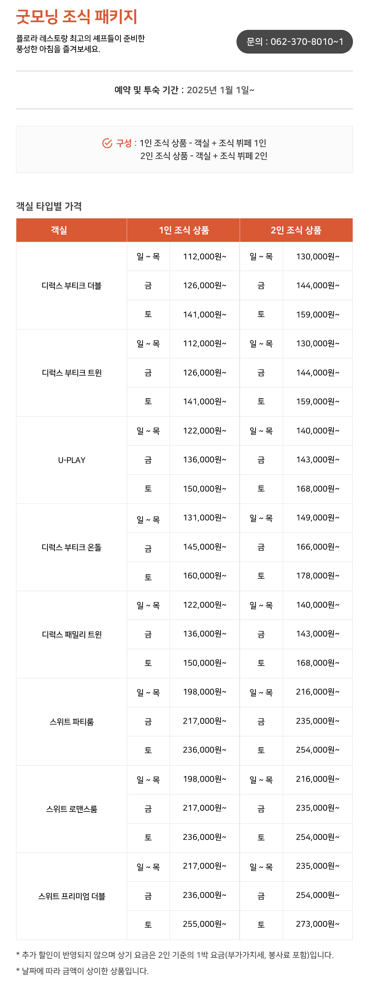Select the 디럭스 부티크 더블 room cell
This screenshot has width=369, height=991.
pos(72,285)
